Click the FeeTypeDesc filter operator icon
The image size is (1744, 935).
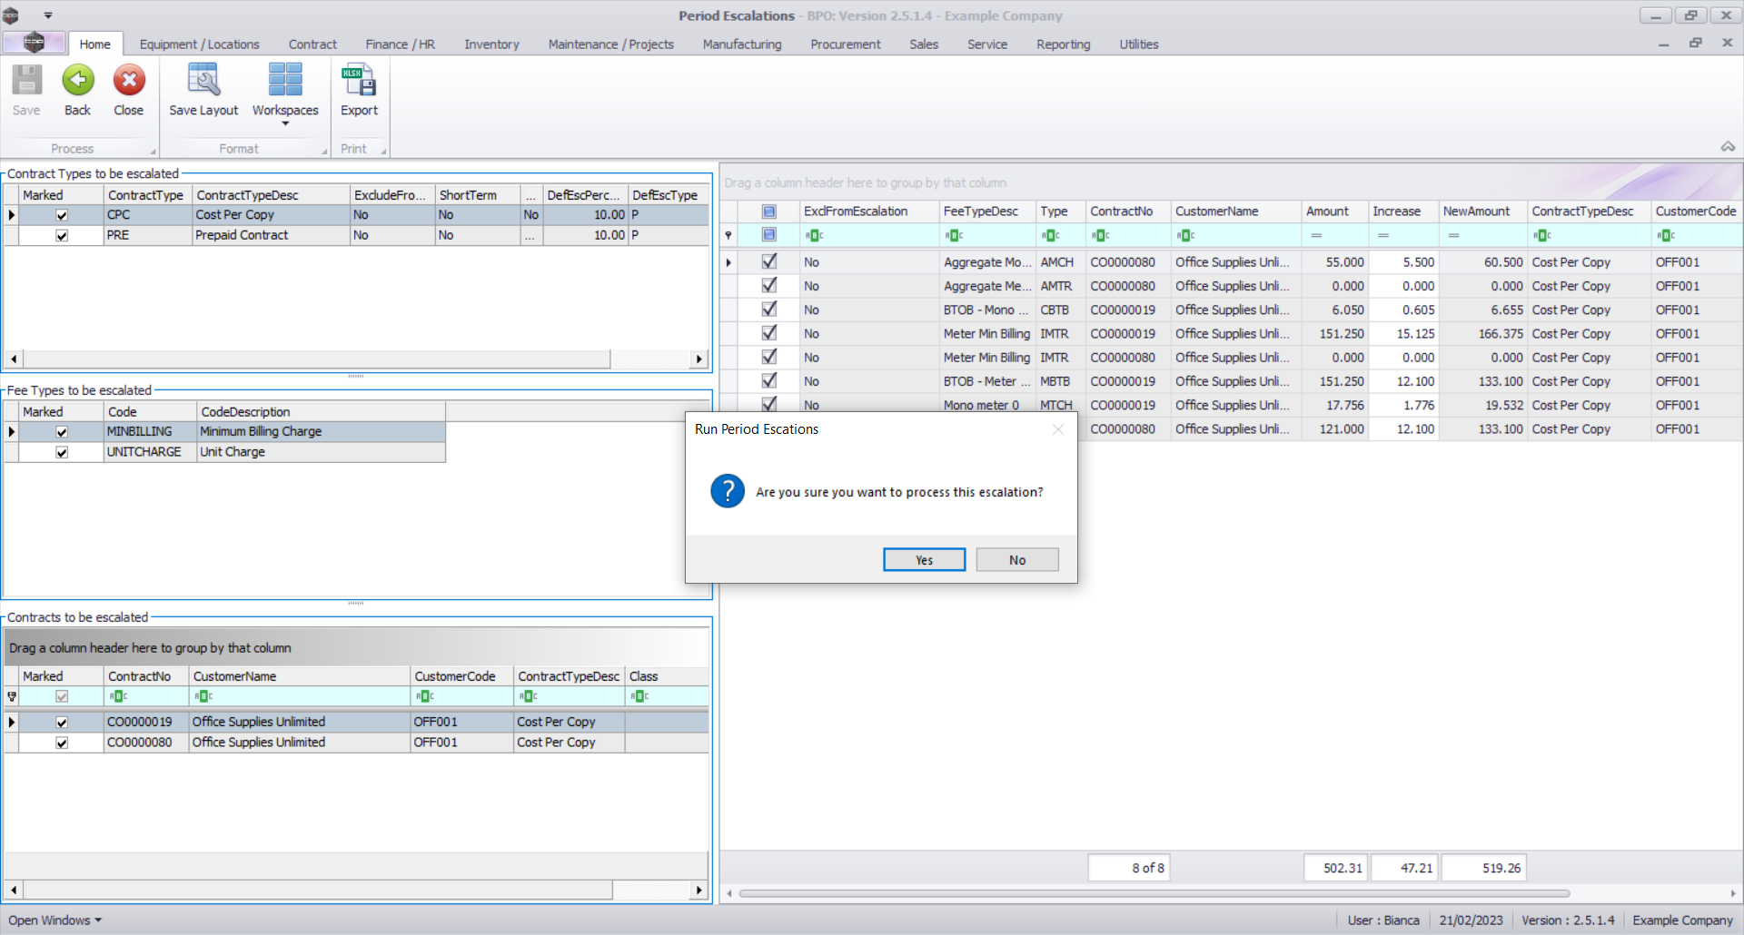pos(954,236)
